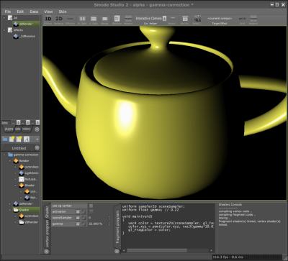
Task: Open the vertex program vertical tab
Action: pyautogui.click(x=47, y=234)
